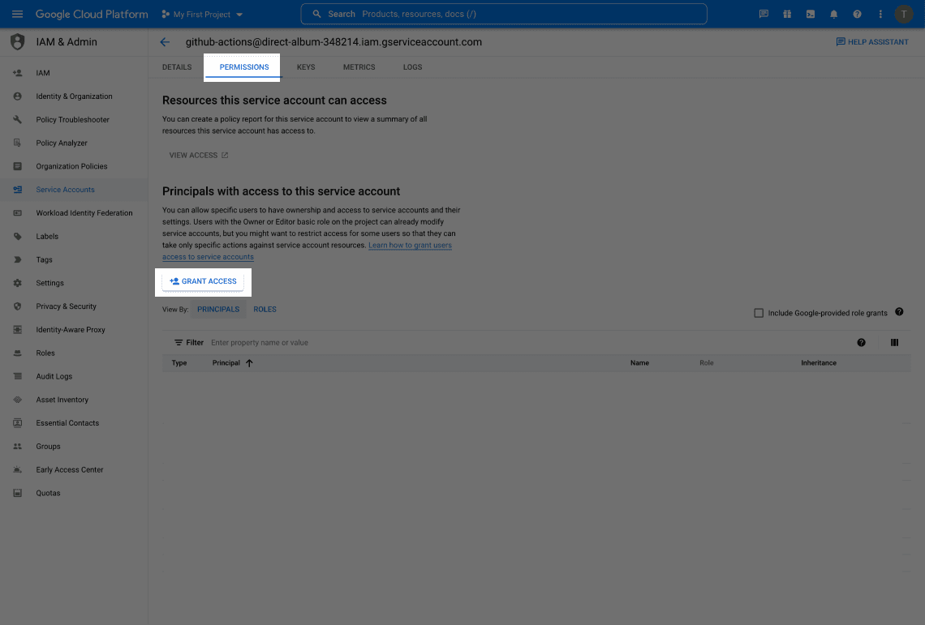This screenshot has width=925, height=625.
Task: Open the Cloud Shell terminal icon
Action: [810, 14]
